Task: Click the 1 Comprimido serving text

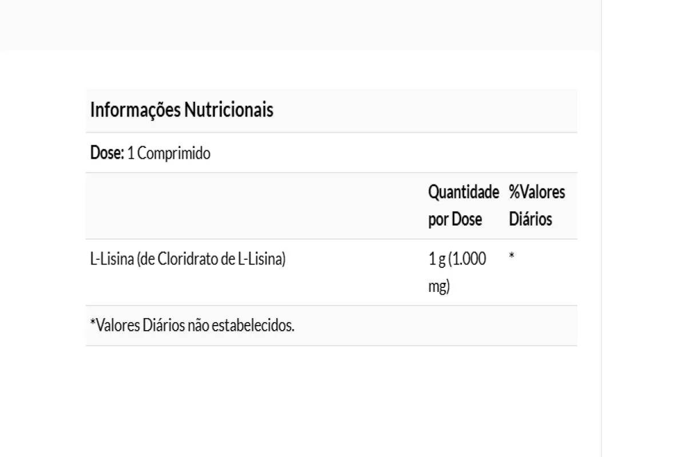Action: (x=169, y=153)
